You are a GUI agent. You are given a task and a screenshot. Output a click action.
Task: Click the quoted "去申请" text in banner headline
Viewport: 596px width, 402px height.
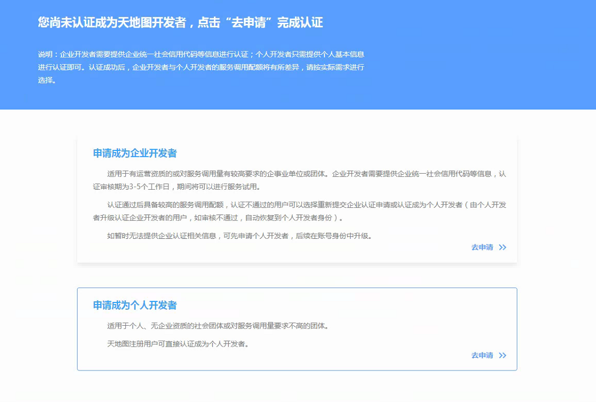pyautogui.click(x=250, y=23)
